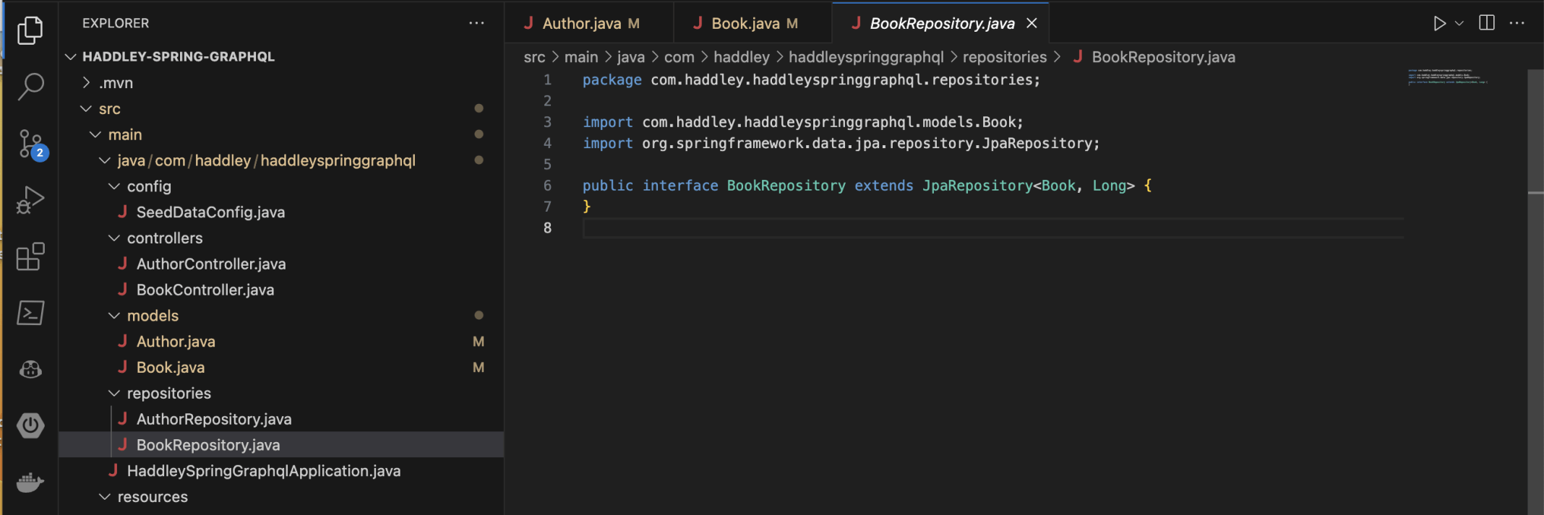Open the Search view icon
Image resolution: width=1544 pixels, height=515 pixels.
pyautogui.click(x=30, y=86)
